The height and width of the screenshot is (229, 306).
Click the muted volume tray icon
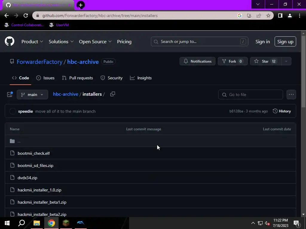pos(267,223)
